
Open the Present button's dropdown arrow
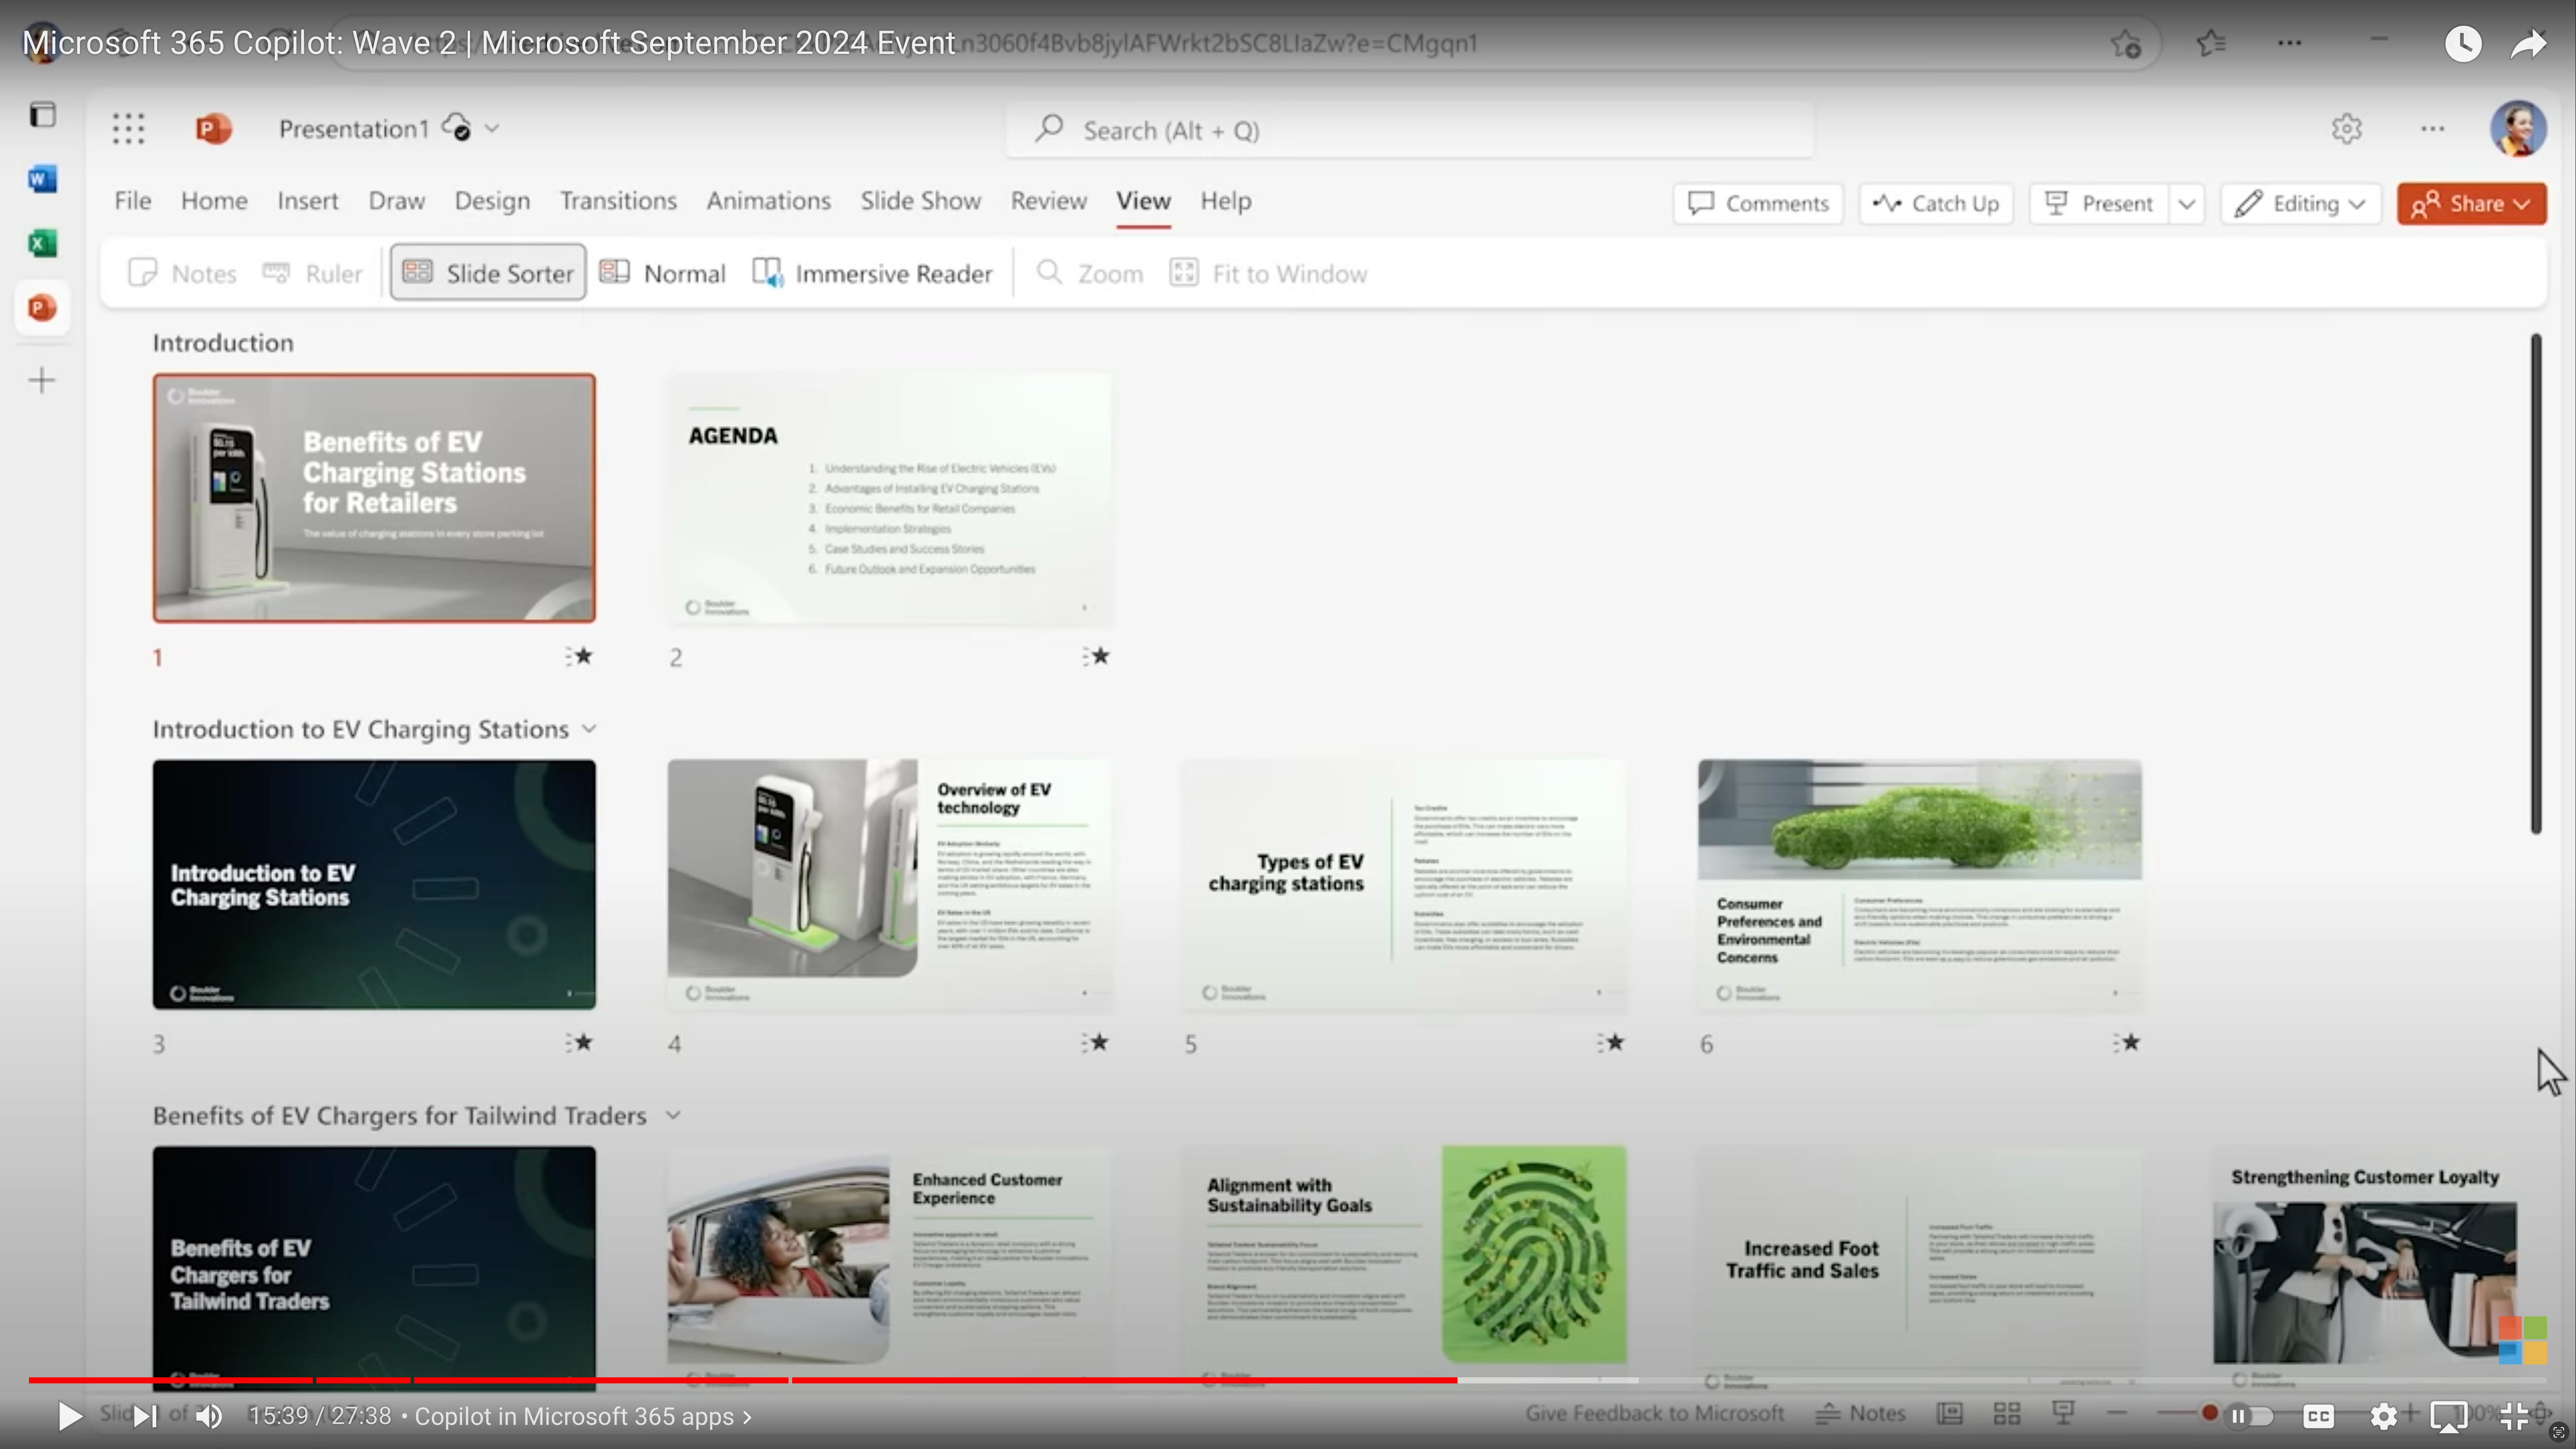tap(2187, 204)
